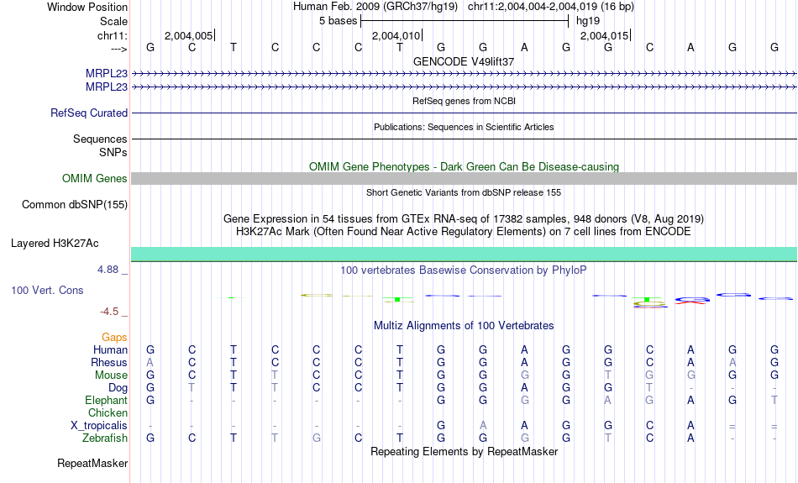Screen dimensions: 798x483
Task: Select the X_tropicalis alignment row label
Action: (x=99, y=426)
